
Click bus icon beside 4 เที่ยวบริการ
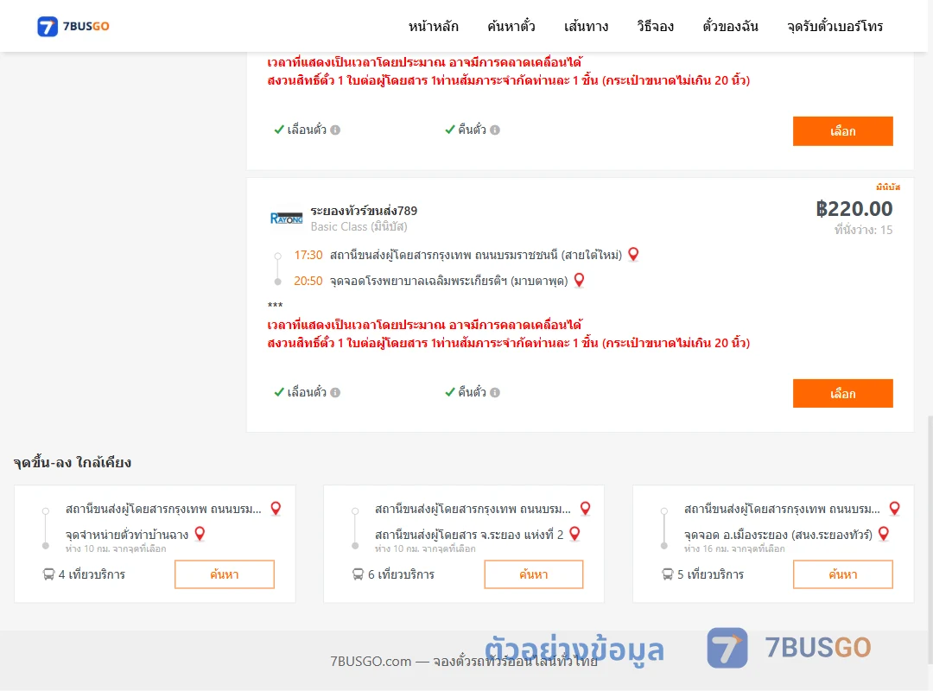(x=48, y=574)
